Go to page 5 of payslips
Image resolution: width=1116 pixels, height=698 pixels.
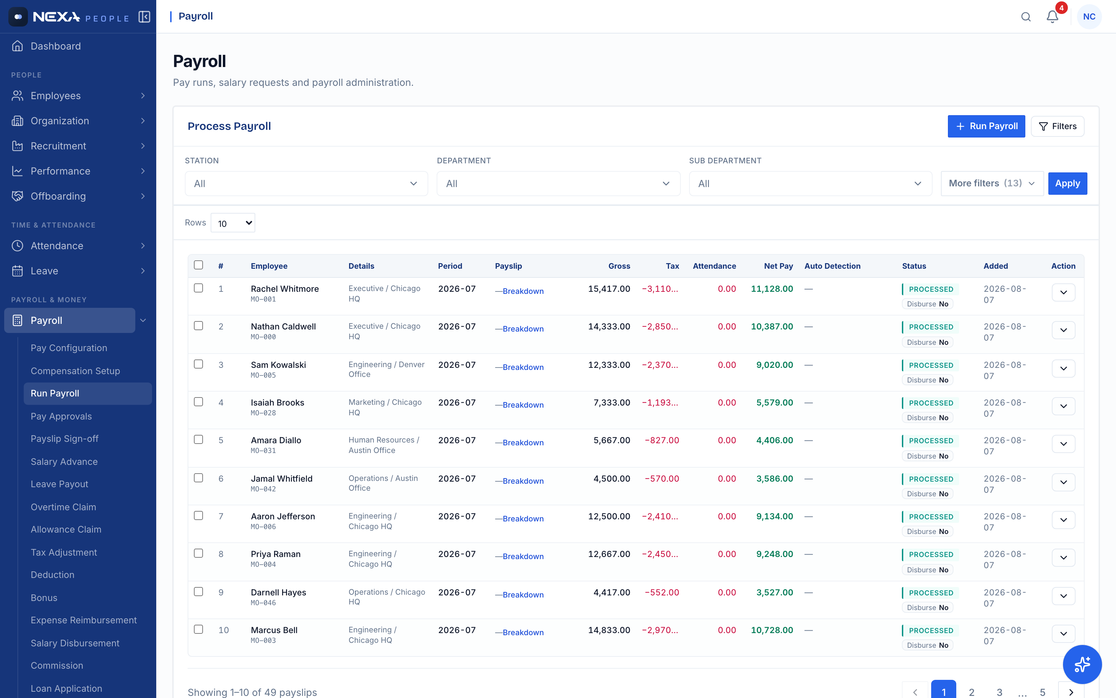pos(1042,692)
